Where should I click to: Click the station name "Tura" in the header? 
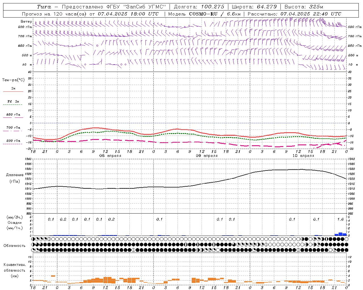[x=44, y=7]
